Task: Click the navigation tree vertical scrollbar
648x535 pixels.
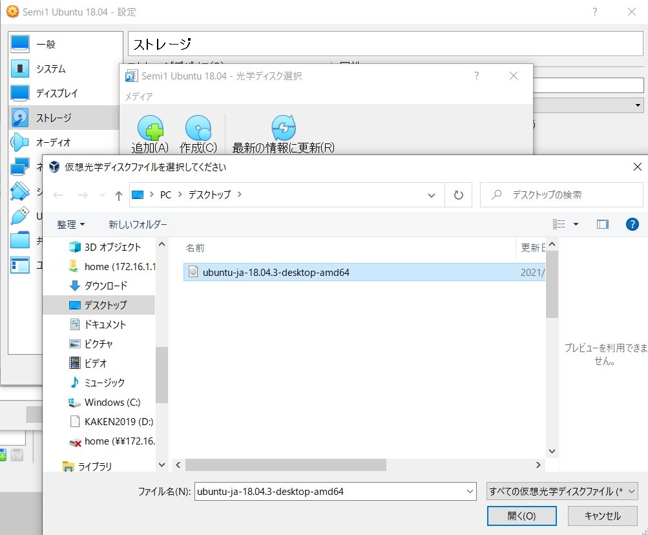Action: [162, 375]
